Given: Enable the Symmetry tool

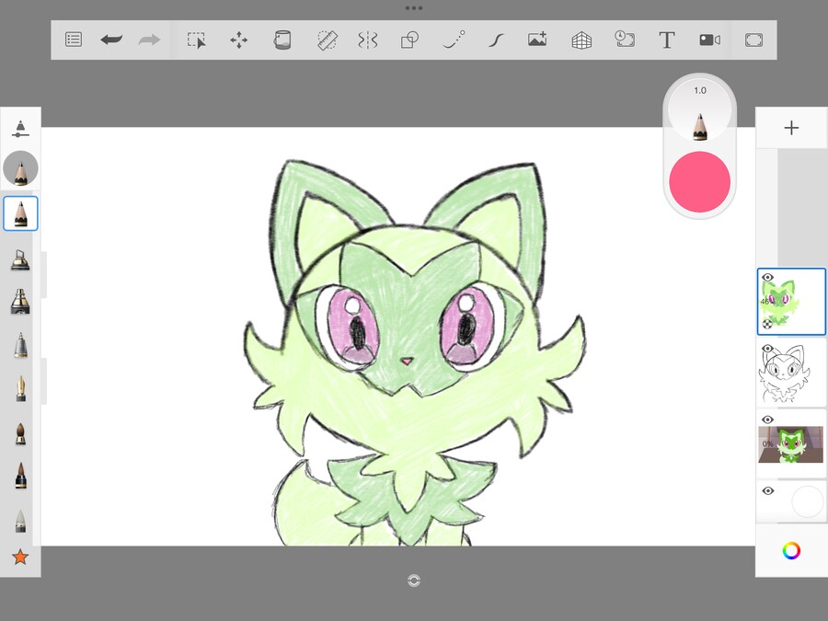Looking at the screenshot, I should coord(367,40).
